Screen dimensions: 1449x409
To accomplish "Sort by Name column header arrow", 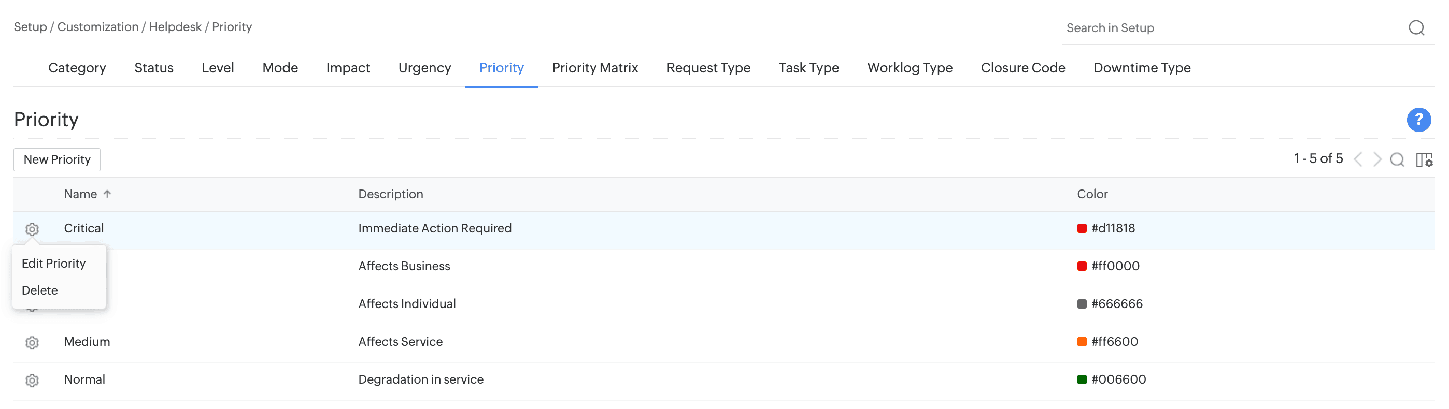I will 107,194.
